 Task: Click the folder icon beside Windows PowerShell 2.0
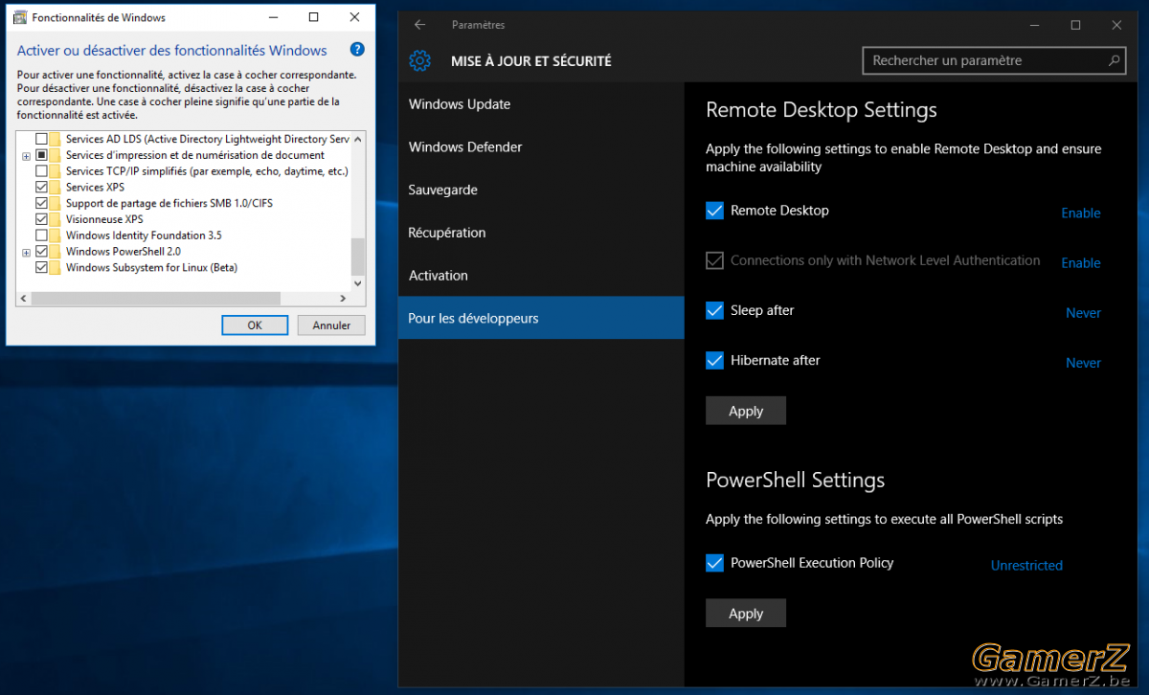(56, 252)
